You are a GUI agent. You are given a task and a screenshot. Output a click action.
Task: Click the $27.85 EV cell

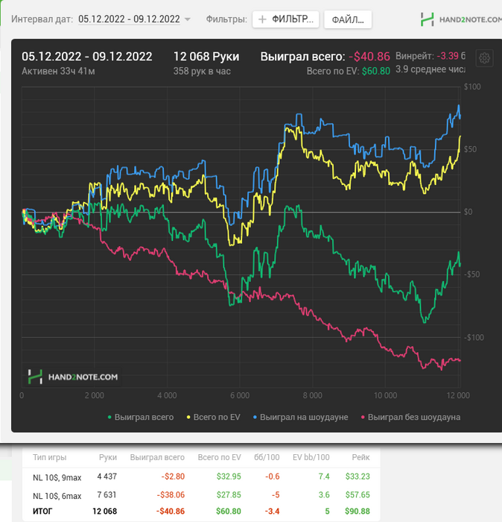pos(229,494)
